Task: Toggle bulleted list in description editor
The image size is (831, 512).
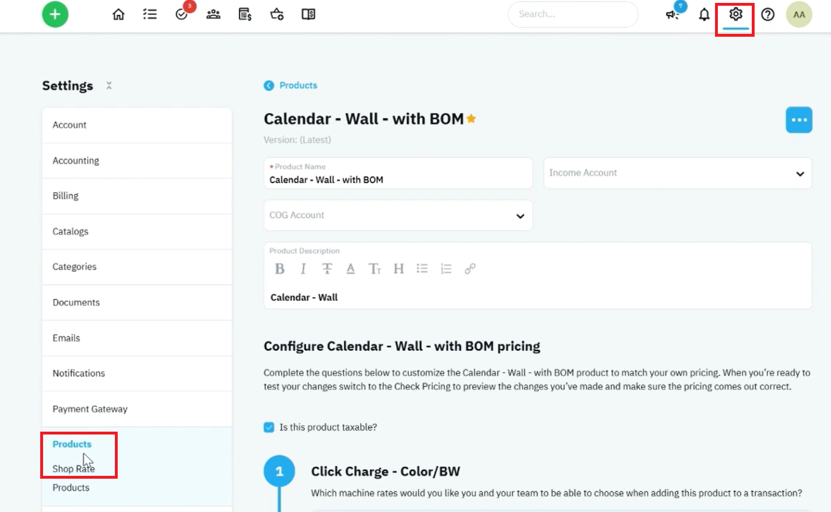Action: pos(422,269)
